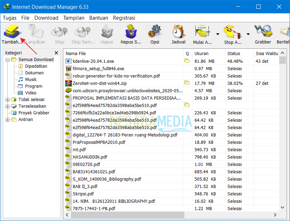The image size is (290, 221).
Task: Select the 09E02720.pdf file name
Action: (x=86, y=165)
